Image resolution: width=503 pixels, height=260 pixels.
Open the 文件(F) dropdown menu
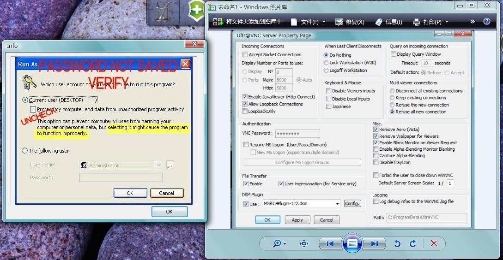[308, 22]
